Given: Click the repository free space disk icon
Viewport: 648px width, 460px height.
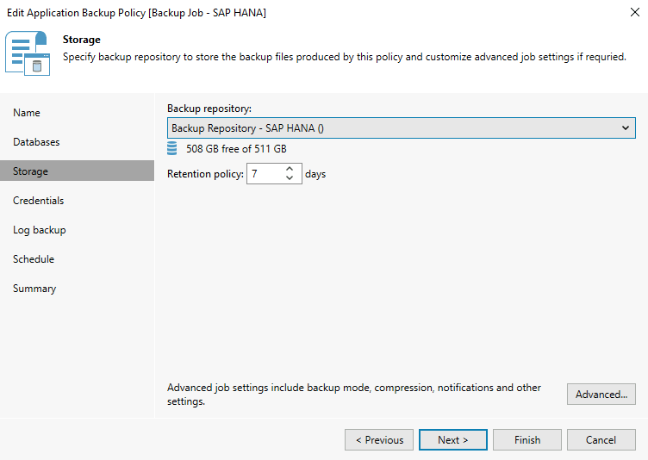Looking at the screenshot, I should (x=172, y=149).
